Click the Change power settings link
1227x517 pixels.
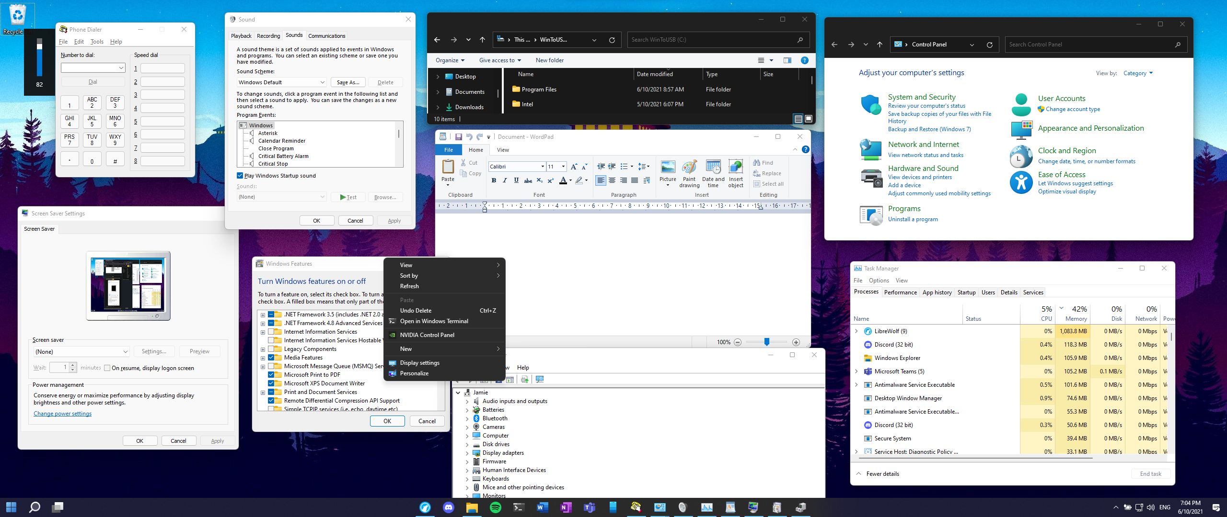point(62,414)
